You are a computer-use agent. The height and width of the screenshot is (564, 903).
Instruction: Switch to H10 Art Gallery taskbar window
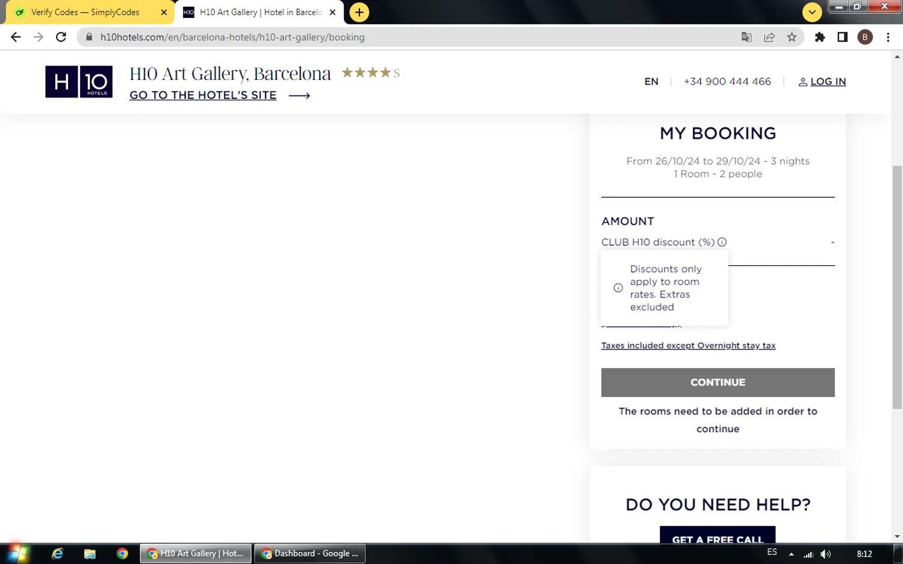[196, 554]
